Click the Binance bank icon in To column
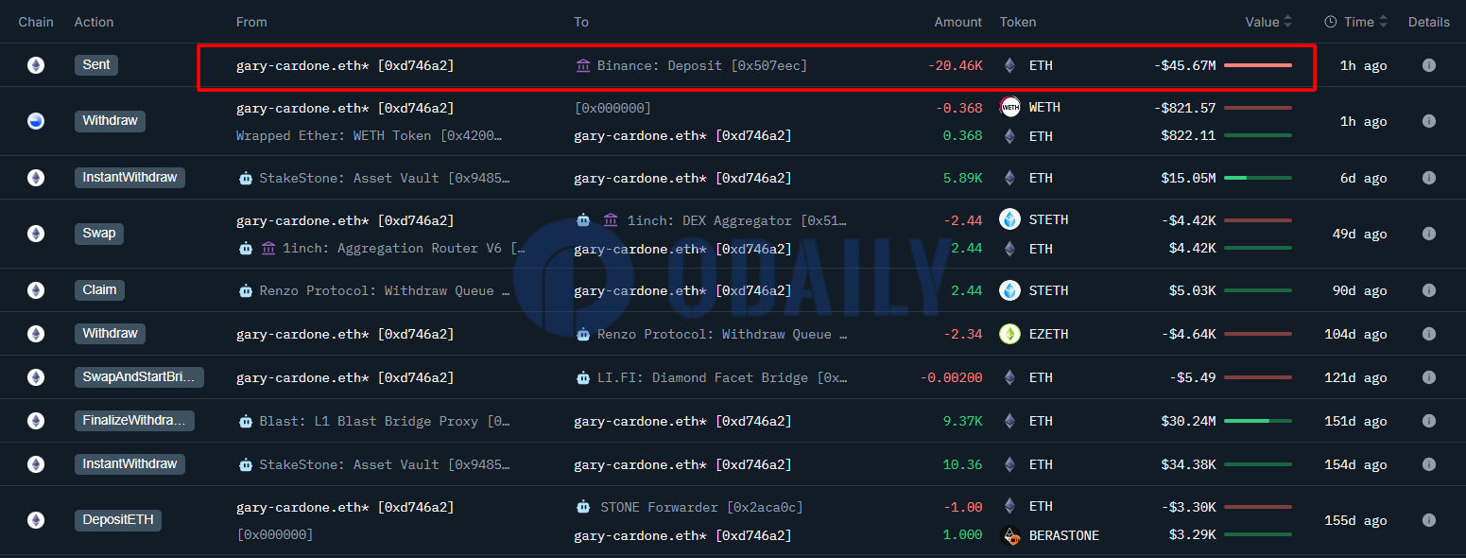 [583, 65]
